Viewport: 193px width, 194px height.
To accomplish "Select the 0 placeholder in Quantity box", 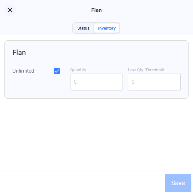I will click(75, 82).
